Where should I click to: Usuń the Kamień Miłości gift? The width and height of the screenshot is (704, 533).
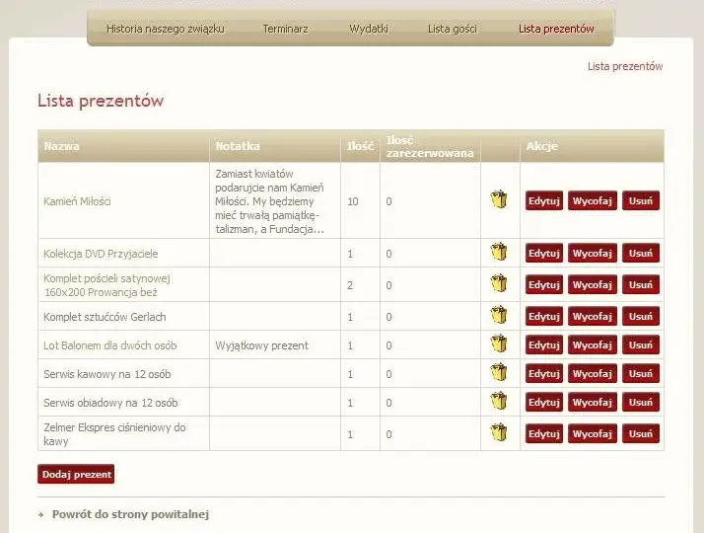[x=641, y=201]
